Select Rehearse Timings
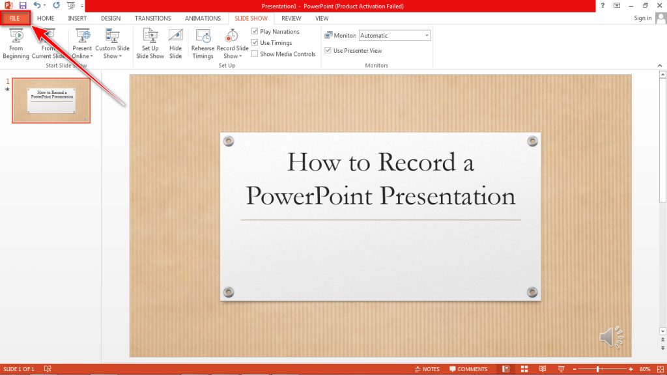This screenshot has width=667, height=375. pos(203,42)
